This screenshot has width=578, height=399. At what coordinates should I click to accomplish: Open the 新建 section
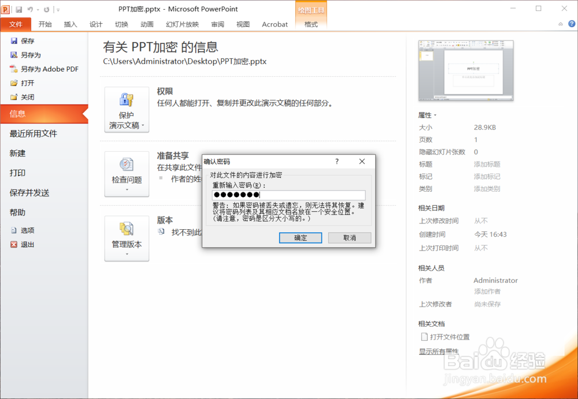[18, 153]
